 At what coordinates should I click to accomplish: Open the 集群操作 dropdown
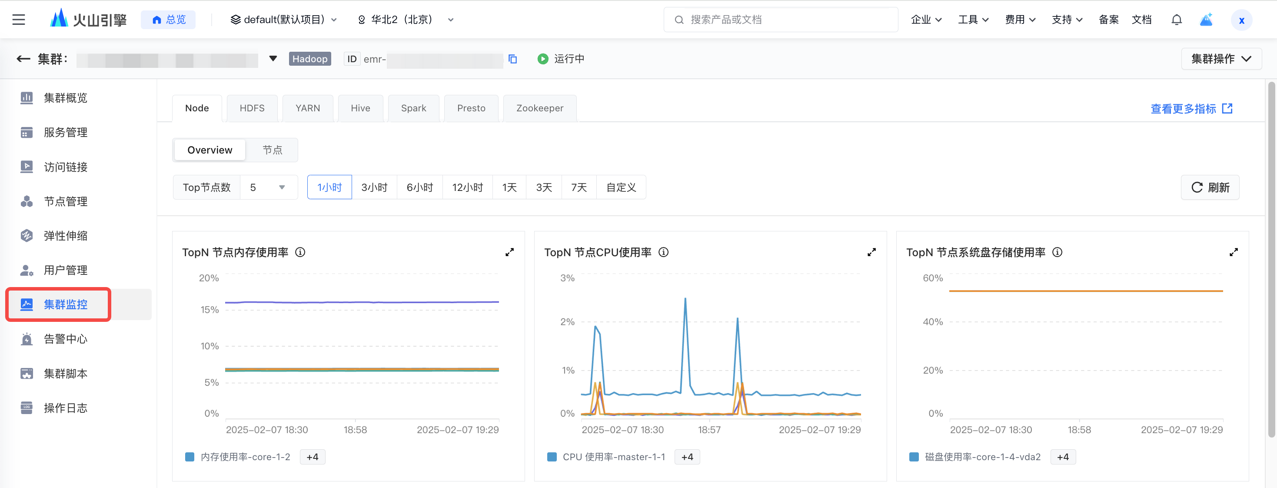pyautogui.click(x=1221, y=59)
